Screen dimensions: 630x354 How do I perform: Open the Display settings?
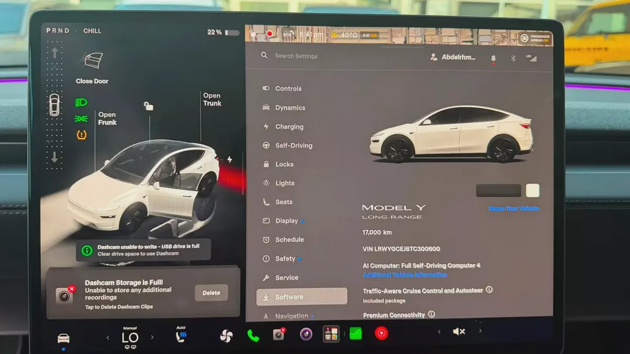click(x=282, y=221)
